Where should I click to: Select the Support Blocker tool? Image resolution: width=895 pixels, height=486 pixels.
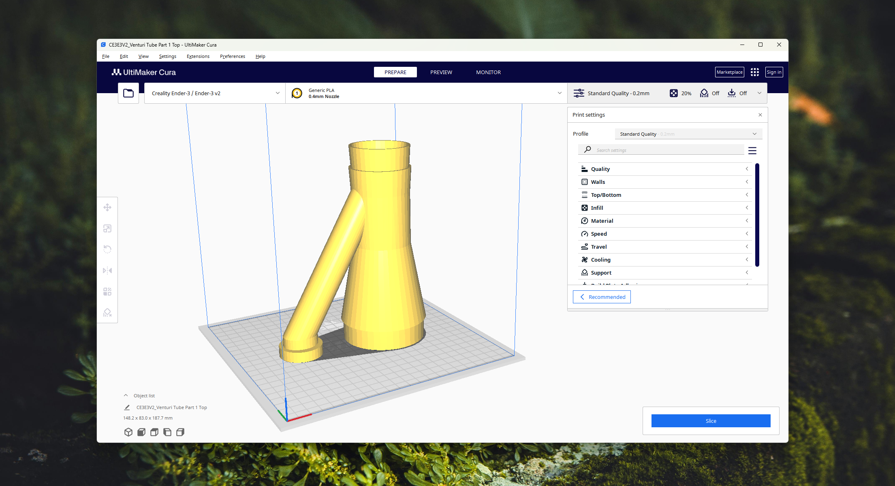[107, 313]
